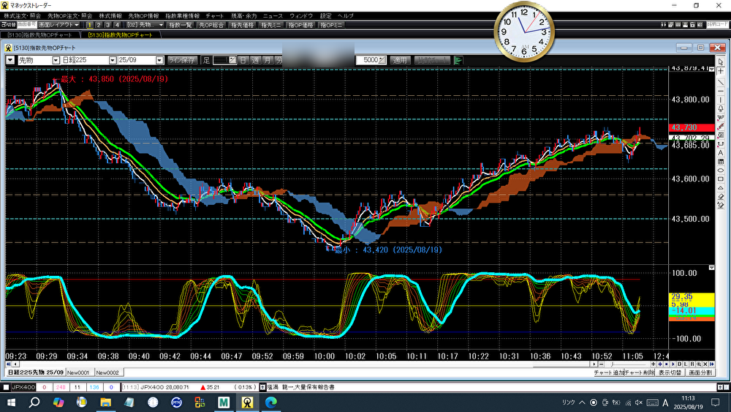
Task: Click the 指数一覧 button
Action: click(x=181, y=25)
